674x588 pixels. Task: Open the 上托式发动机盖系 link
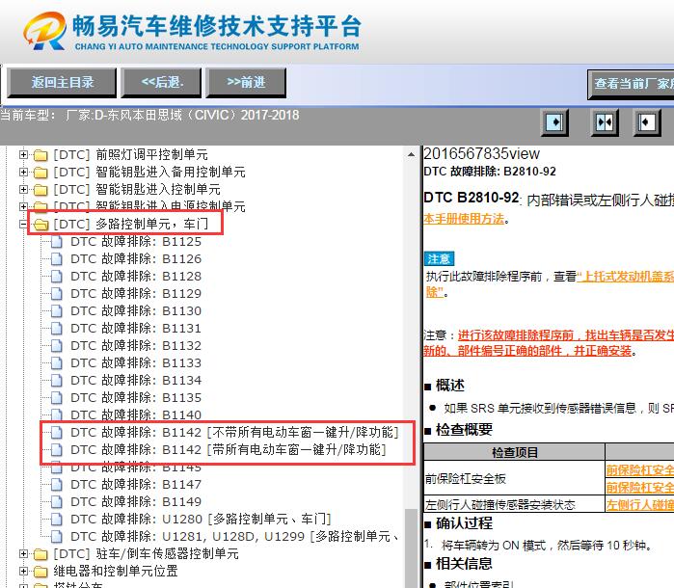626,277
